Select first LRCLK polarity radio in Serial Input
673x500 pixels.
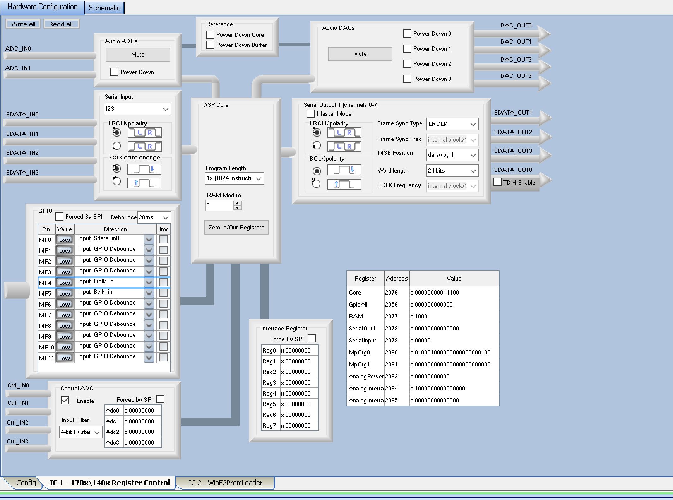click(116, 132)
